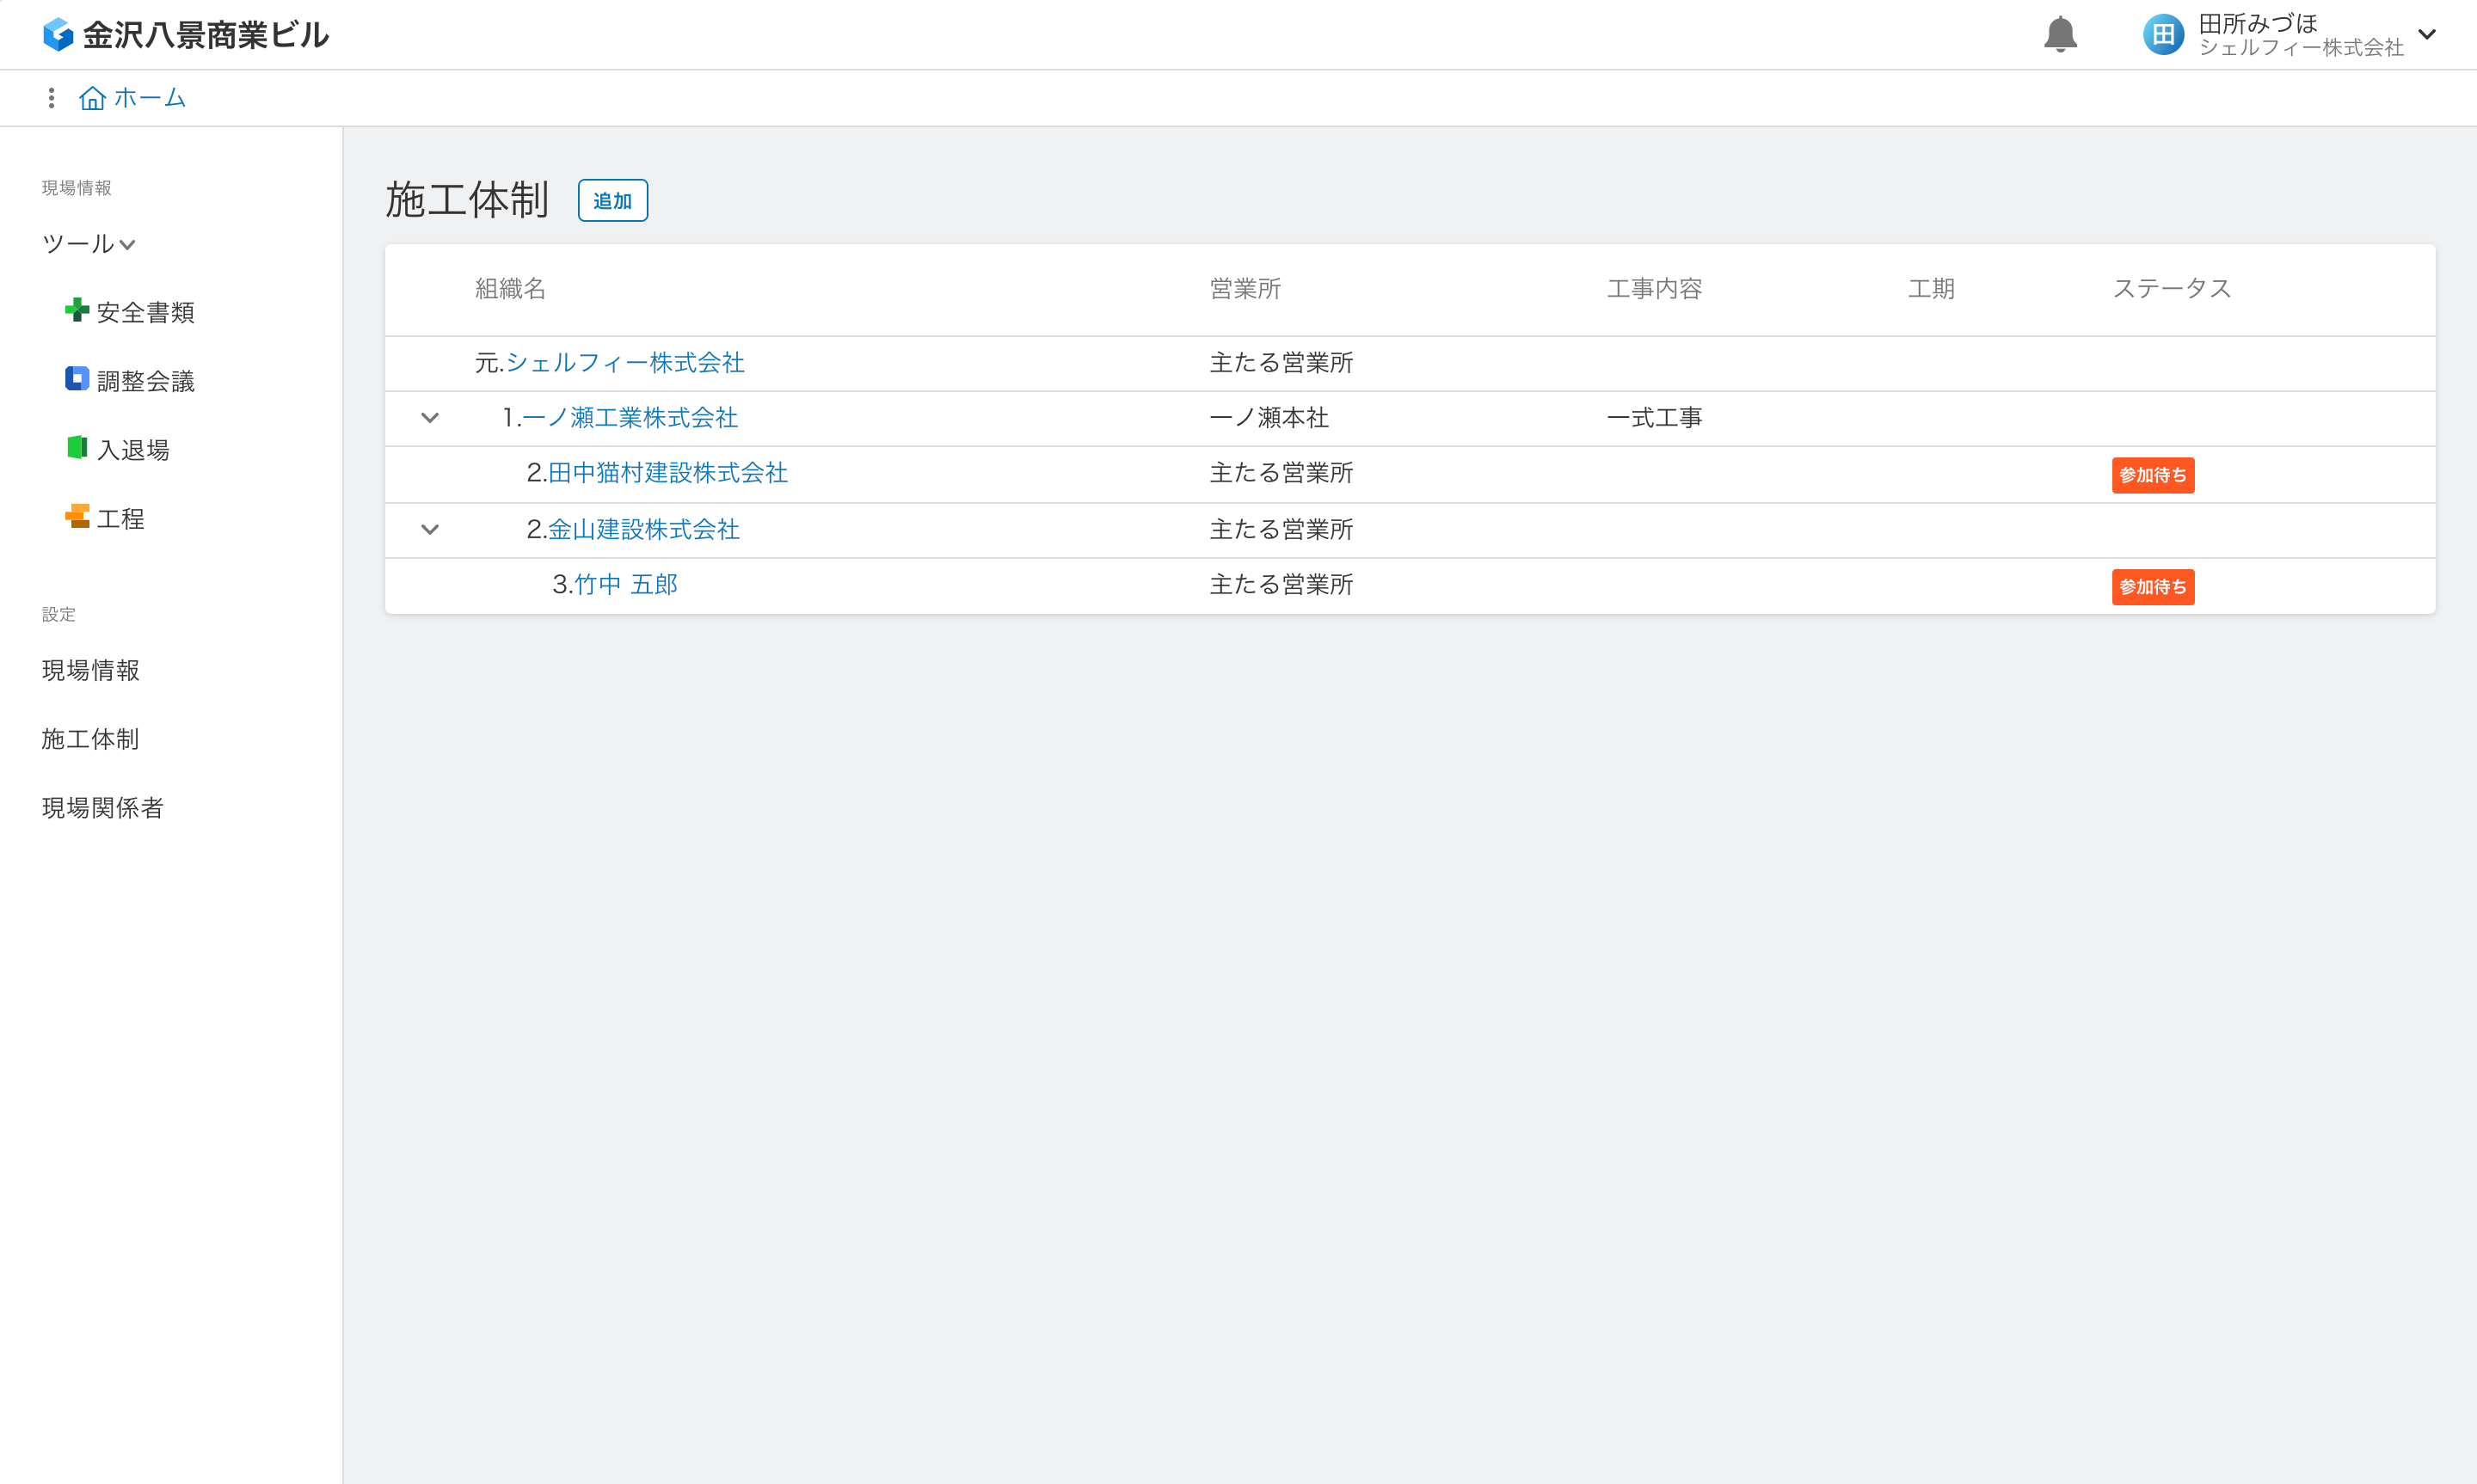2477x1484 pixels.
Task: Collapse the 金山建設株式会社 row
Action: (x=430, y=530)
